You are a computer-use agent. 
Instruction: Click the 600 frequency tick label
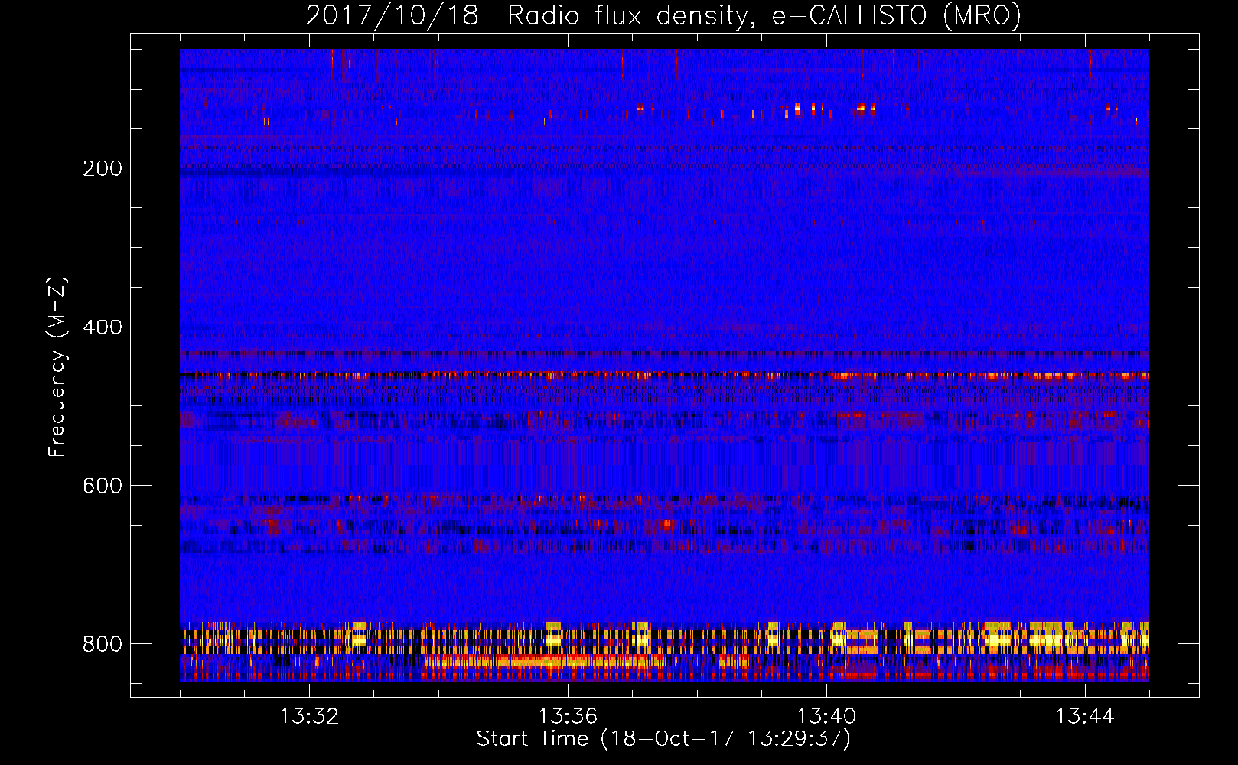point(103,487)
